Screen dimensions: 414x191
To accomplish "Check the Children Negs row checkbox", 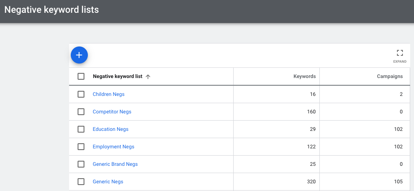I will pyautogui.click(x=81, y=94).
